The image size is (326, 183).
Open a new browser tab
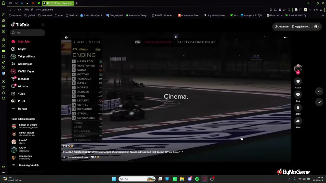pos(76,3)
